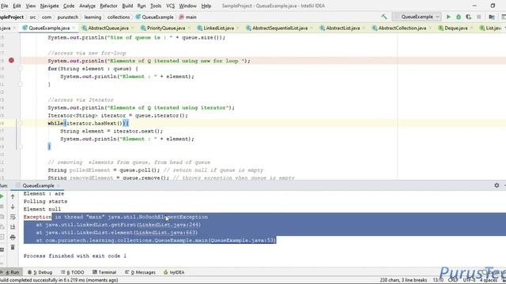Image resolution: width=506 pixels, height=284 pixels.
Task: Open the Edit menu
Action: click(x=17, y=6)
